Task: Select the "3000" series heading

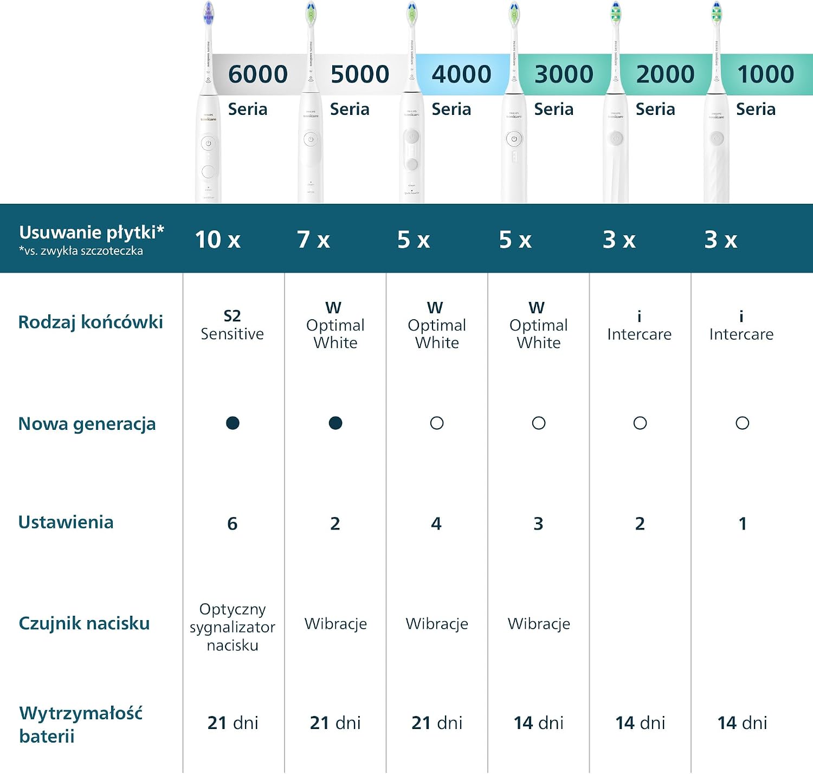Action: tap(564, 74)
